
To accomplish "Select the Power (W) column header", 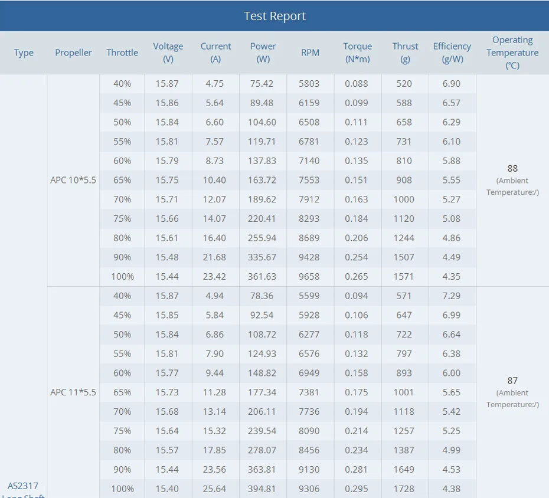I will (263, 53).
